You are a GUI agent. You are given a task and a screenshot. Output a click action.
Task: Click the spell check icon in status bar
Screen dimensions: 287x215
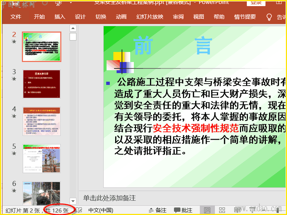pyautogui.click(x=79, y=210)
